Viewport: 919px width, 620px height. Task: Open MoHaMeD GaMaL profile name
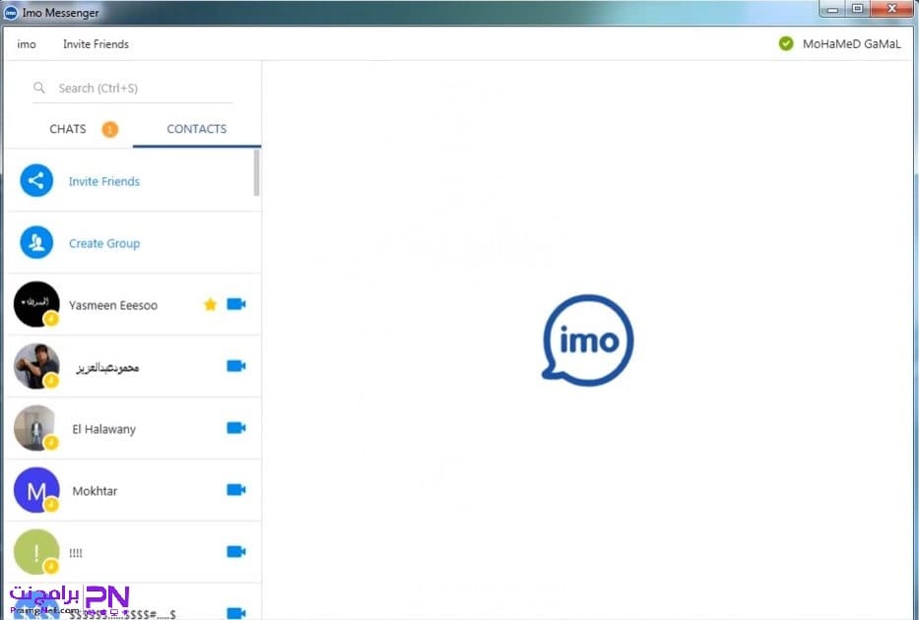[x=852, y=44]
